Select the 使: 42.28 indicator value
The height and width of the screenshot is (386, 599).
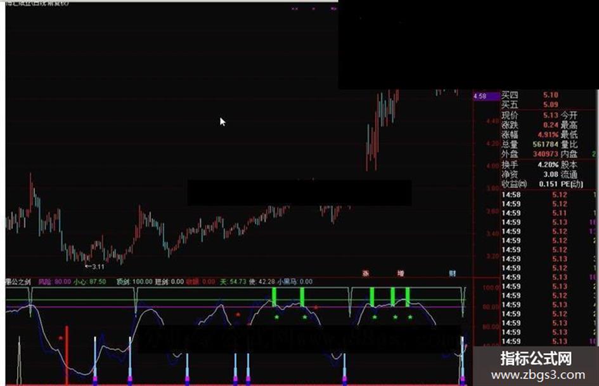point(262,281)
